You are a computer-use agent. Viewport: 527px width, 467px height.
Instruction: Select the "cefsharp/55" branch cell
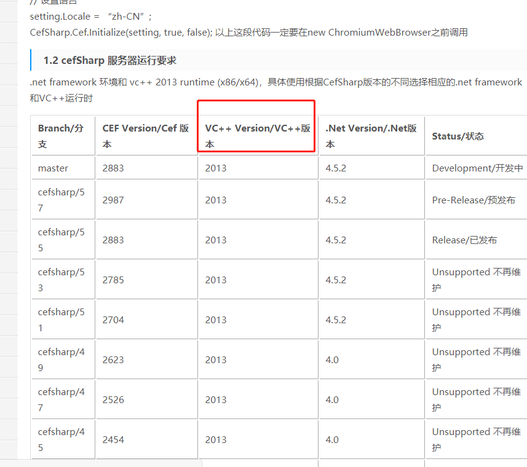point(63,240)
